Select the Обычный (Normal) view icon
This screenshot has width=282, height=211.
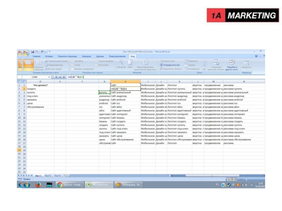pos(27,64)
